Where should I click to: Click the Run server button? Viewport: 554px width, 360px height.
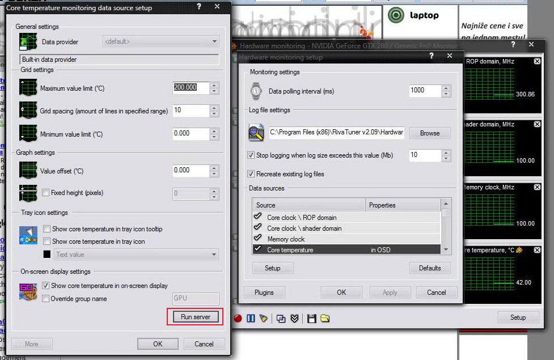click(196, 317)
